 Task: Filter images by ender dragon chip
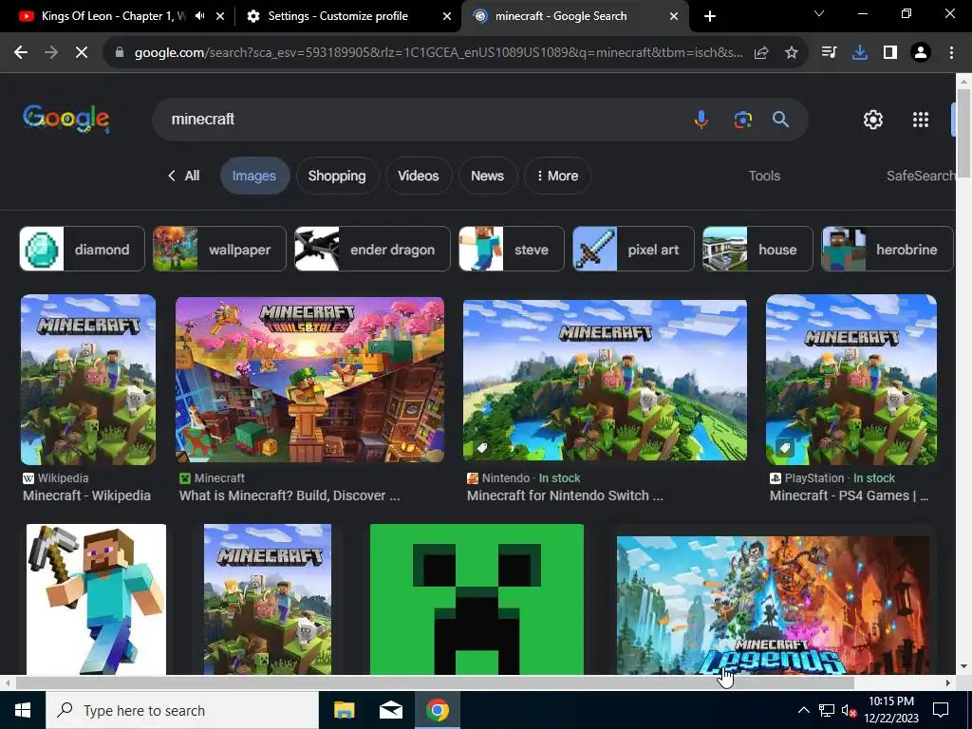click(372, 250)
